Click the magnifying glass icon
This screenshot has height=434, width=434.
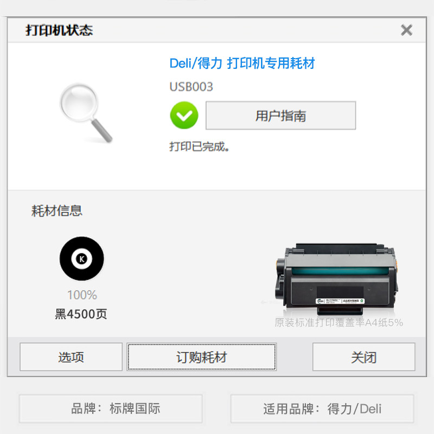(86, 113)
